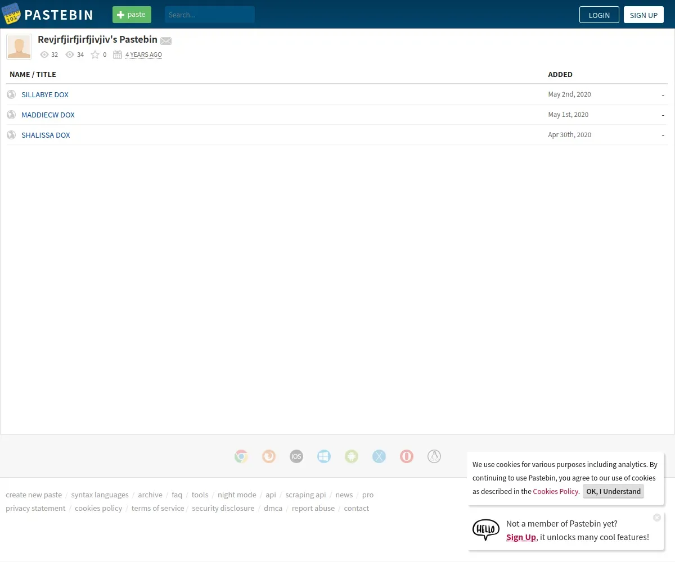Open syntax languages footer link

[100, 495]
